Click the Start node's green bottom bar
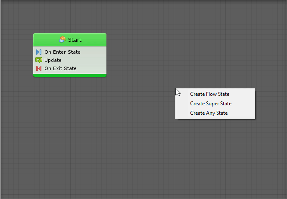 point(70,75)
